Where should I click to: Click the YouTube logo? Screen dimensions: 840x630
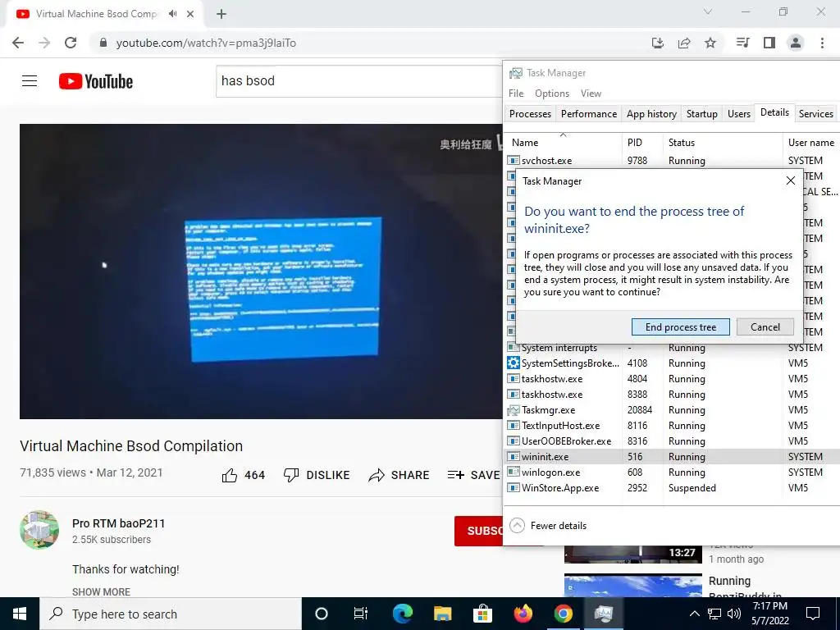coord(96,81)
